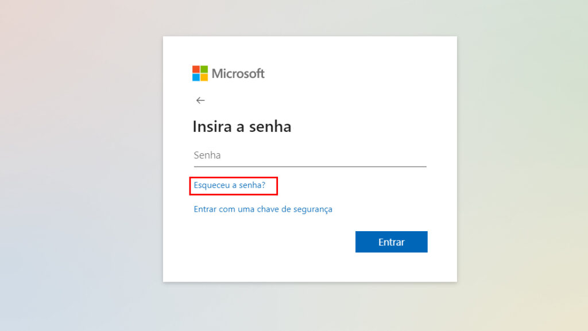The image size is (588, 331).
Task: Click the 'Insira a senha' heading
Action: (242, 126)
